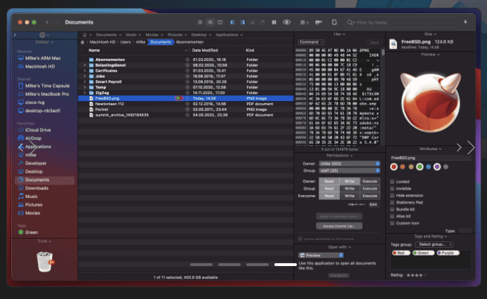Viewport: 487px width, 299px height.
Task: Toggle the bottom shelf panel icon
Action: coord(253,22)
